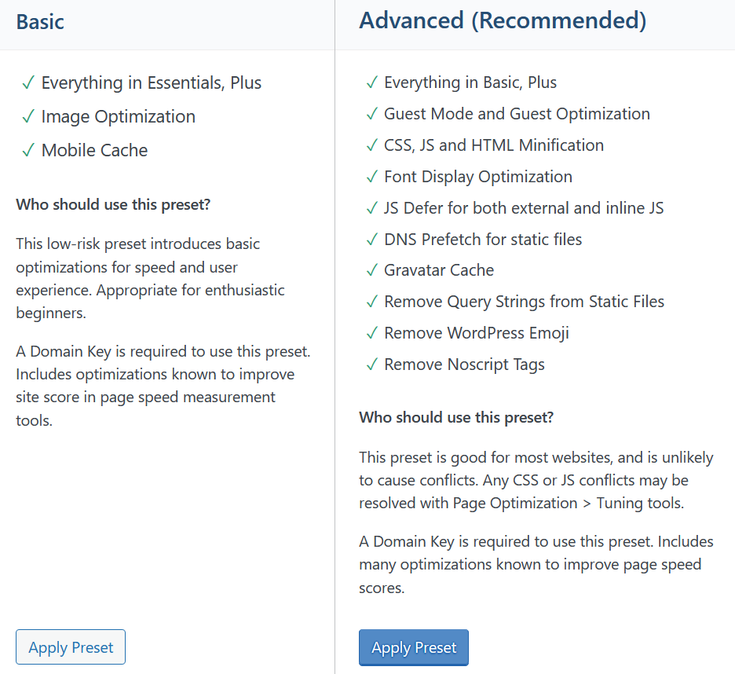This screenshot has width=735, height=674.
Task: Click the Basic preset heading
Action: [40, 21]
